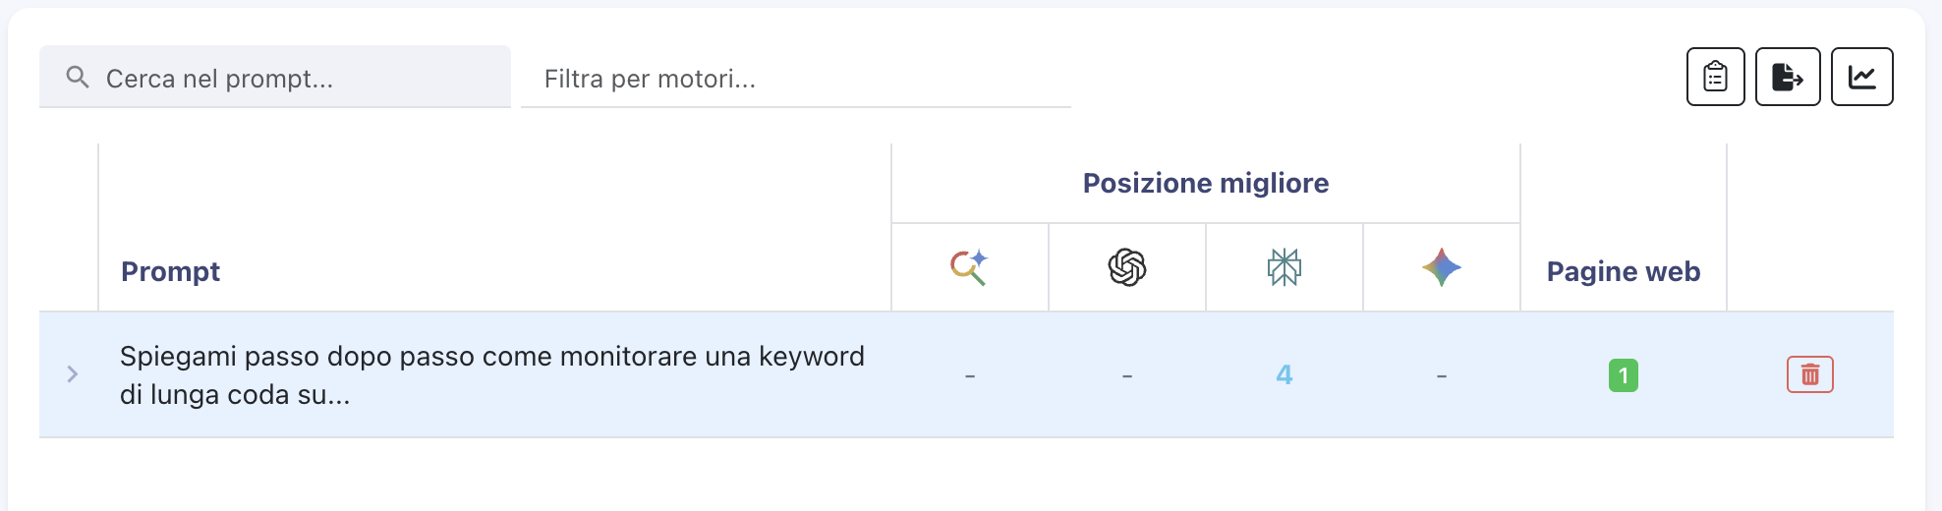The height and width of the screenshot is (511, 1942).
Task: Click the magnifier icon in the search box
Action: point(78,77)
